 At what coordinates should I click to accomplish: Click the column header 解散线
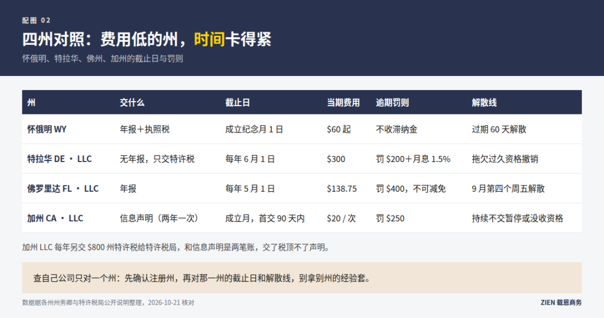484,102
